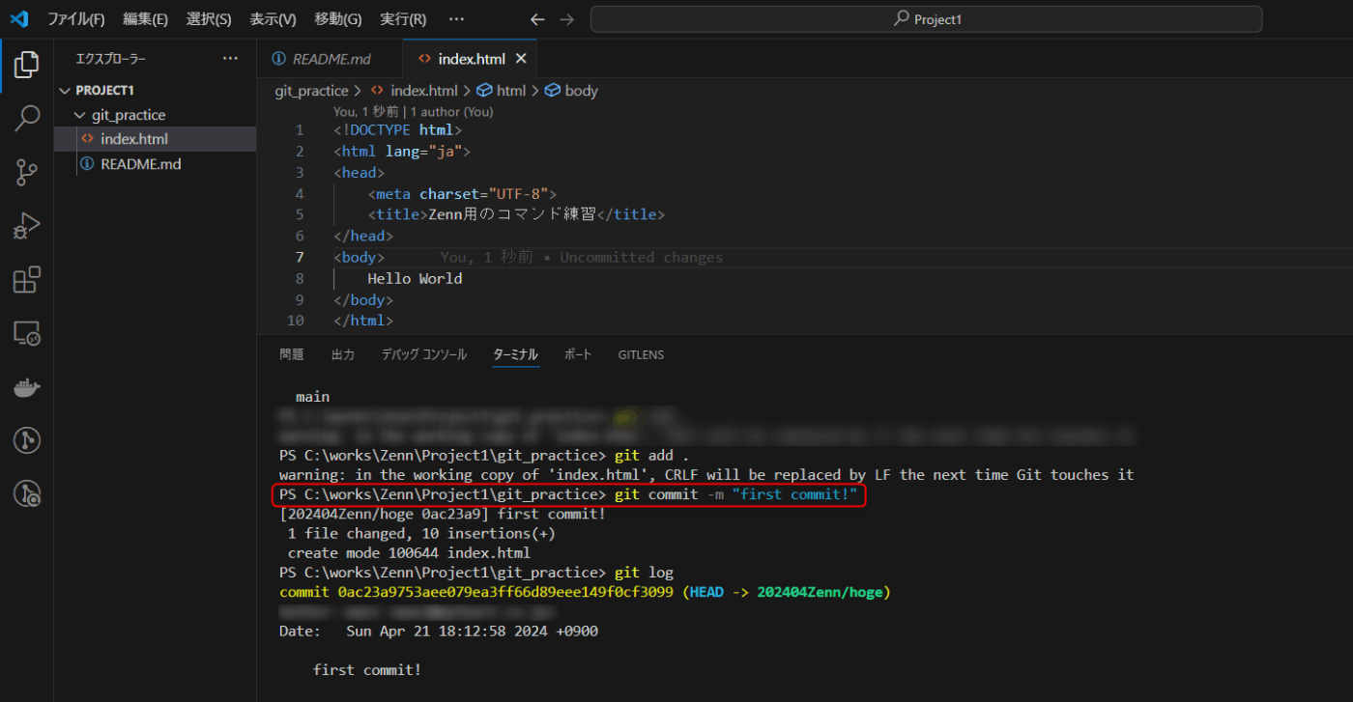Open 移動(G) menu
1353x702 pixels.
point(338,19)
